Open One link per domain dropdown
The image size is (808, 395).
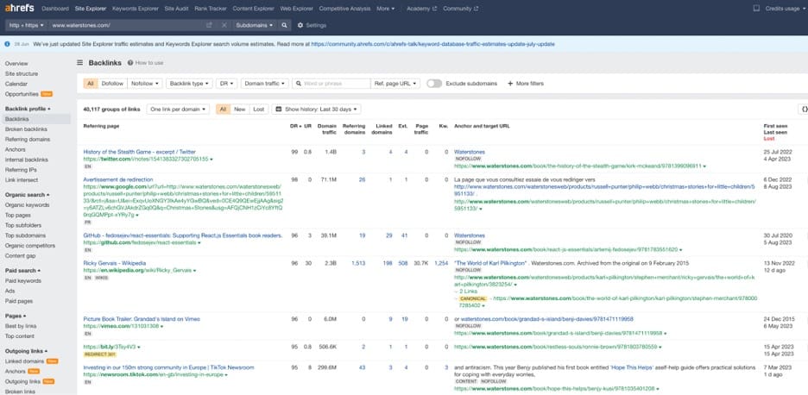coord(176,110)
